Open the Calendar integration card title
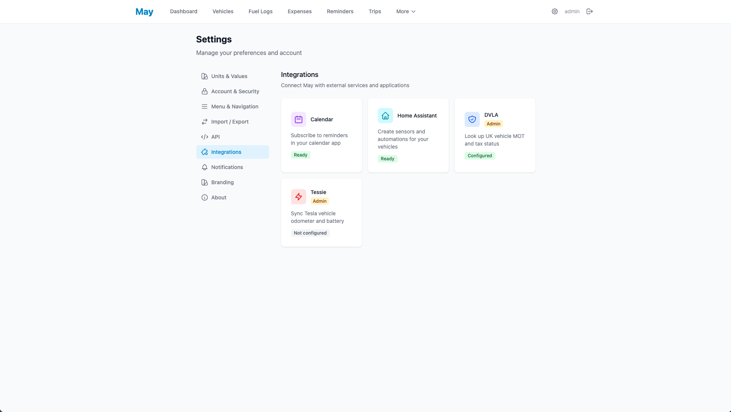The image size is (731, 412). pyautogui.click(x=321, y=119)
